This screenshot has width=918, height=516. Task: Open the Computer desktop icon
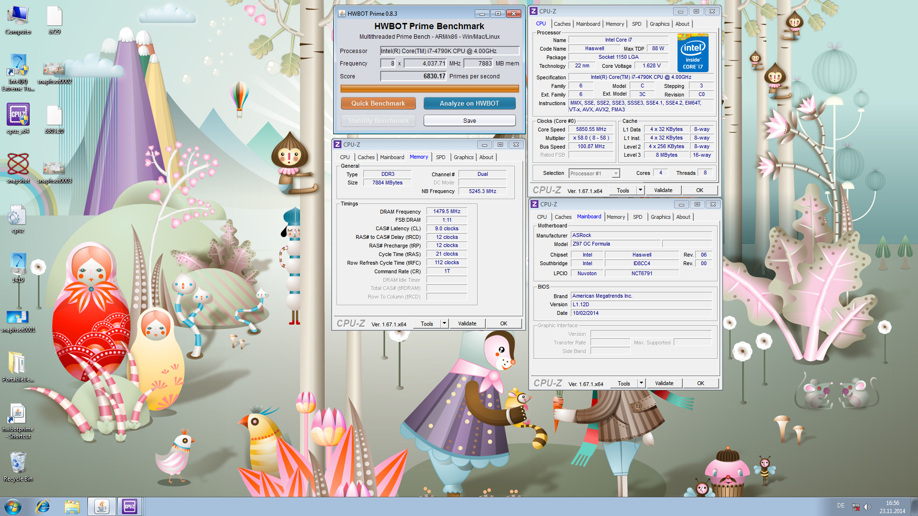pyautogui.click(x=18, y=20)
